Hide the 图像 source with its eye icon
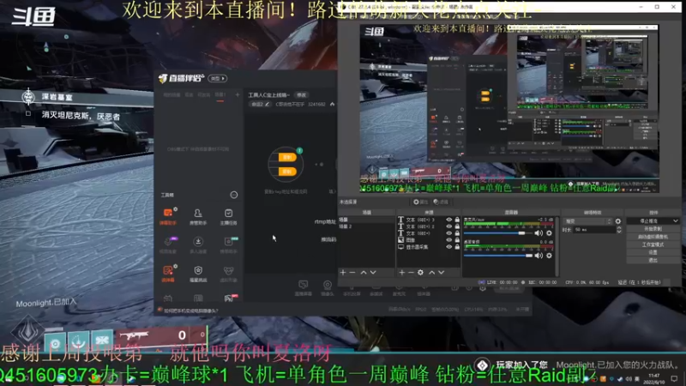 point(448,240)
